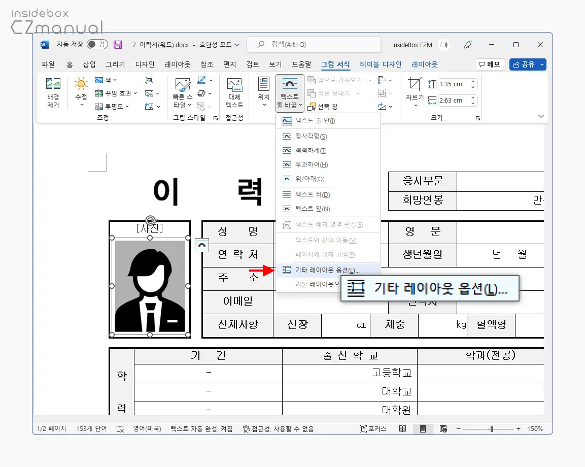This screenshot has width=585, height=467.
Task: Click the Reset Picture icon
Action: [x=149, y=107]
